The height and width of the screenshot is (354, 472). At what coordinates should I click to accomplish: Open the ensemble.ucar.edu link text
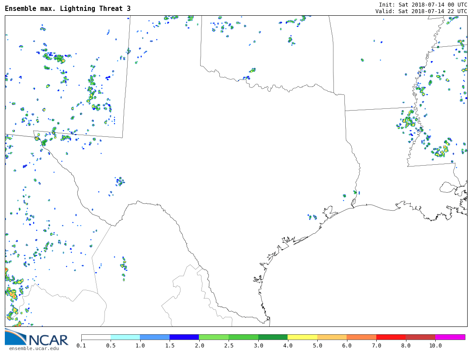tap(34, 348)
